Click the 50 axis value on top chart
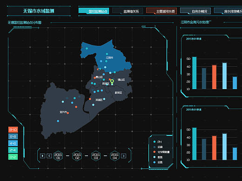The width and height of the screenshot is (242, 181). 188,59
